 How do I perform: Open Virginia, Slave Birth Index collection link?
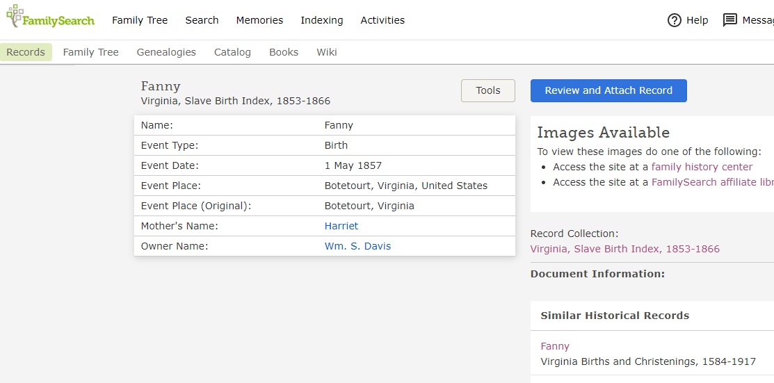tap(624, 249)
